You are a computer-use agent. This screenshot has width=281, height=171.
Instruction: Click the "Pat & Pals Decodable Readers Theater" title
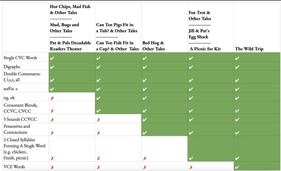click(x=70, y=46)
